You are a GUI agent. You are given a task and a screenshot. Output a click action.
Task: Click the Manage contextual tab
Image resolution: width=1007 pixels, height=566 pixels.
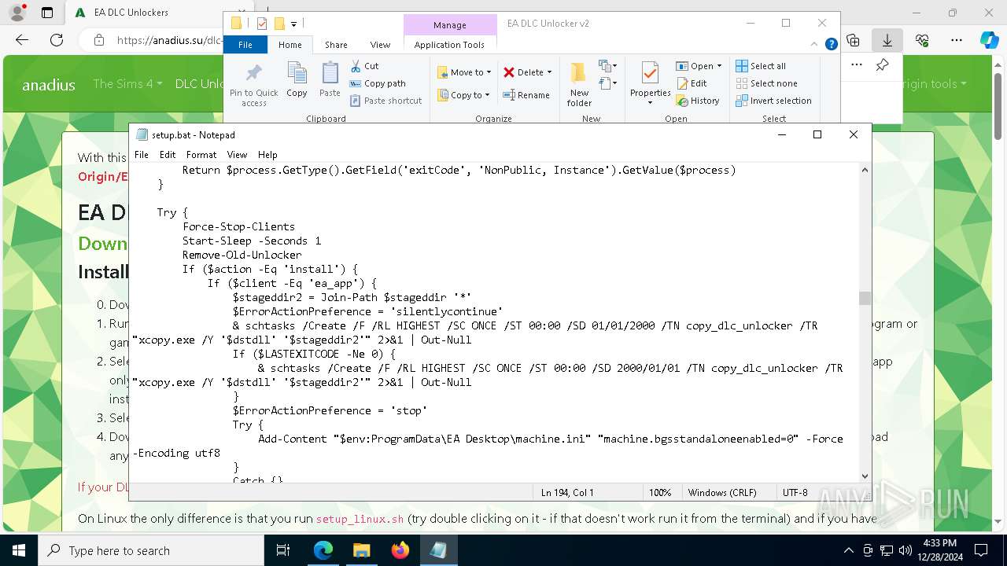tap(449, 25)
